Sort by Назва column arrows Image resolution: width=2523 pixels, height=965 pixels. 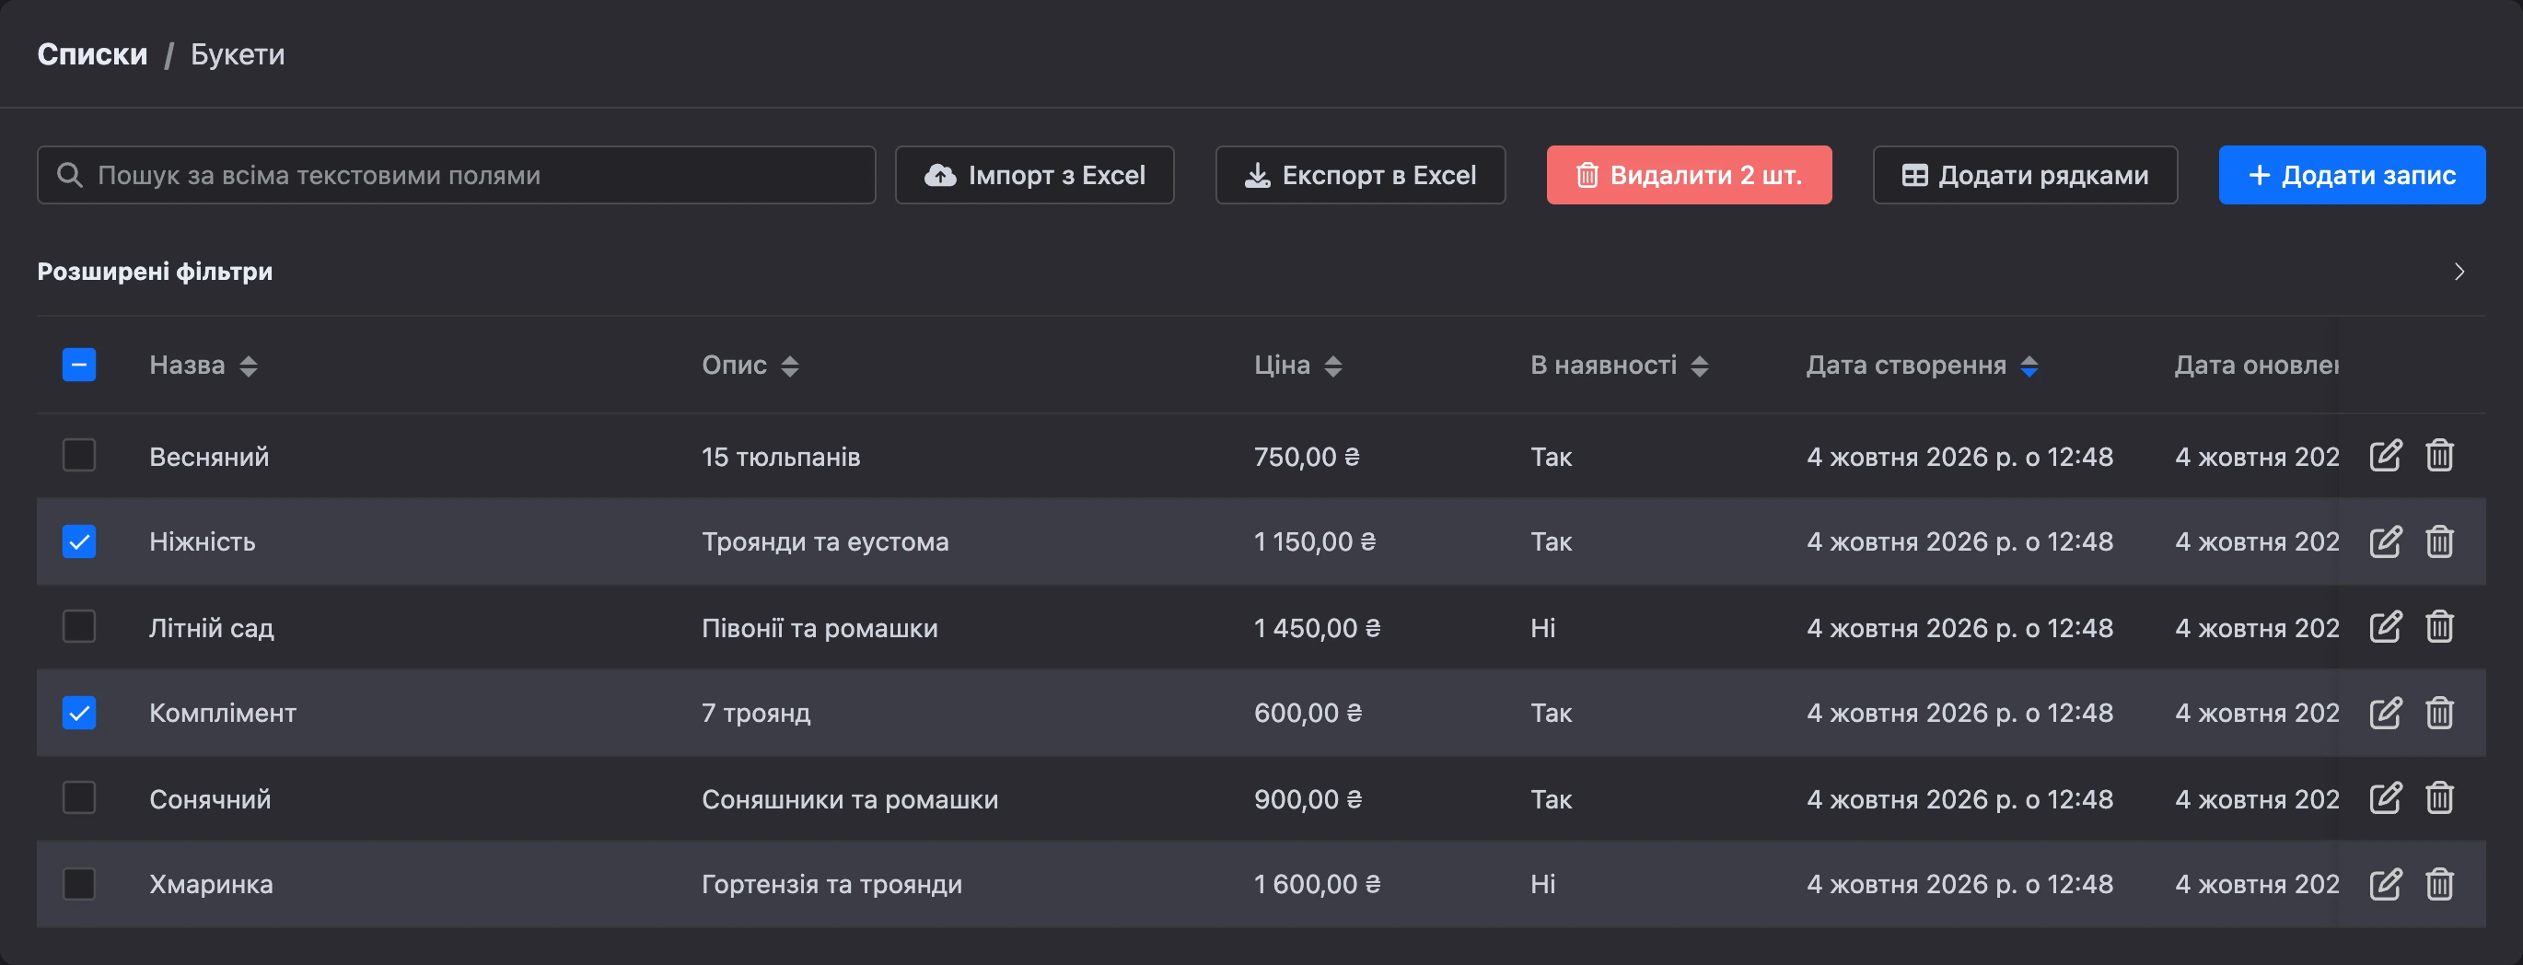(249, 366)
